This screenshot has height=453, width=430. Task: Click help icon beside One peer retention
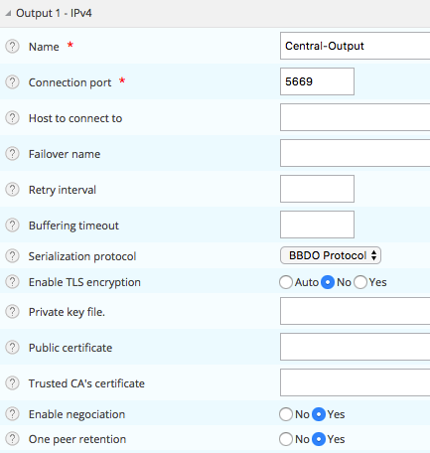click(x=12, y=439)
